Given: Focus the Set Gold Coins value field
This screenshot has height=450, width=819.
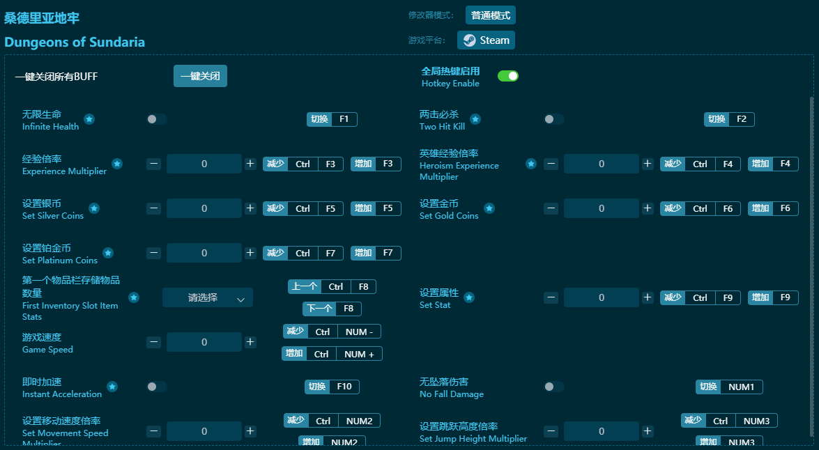Looking at the screenshot, I should click(602, 208).
